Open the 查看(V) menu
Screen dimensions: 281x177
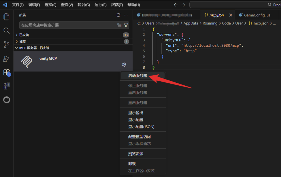click(x=67, y=5)
